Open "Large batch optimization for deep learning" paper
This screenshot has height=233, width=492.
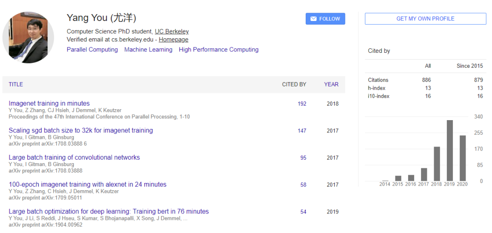[x=108, y=211]
